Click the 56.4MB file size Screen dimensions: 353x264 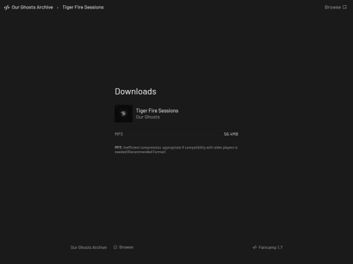[231, 134]
